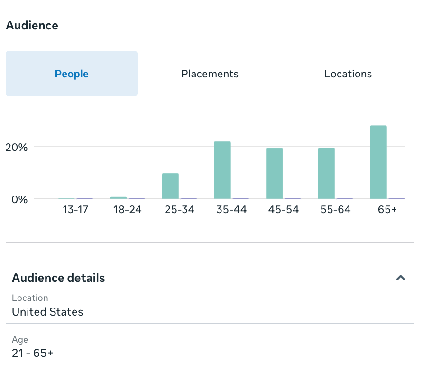Switch to the Locations tab
Viewport: 423px width, 373px height.
pos(348,74)
